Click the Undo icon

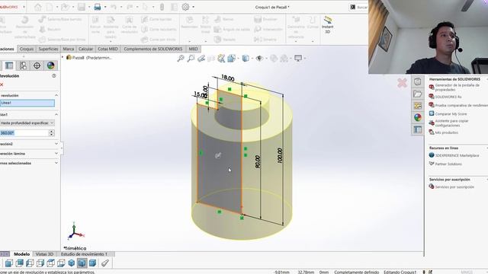[114, 7]
